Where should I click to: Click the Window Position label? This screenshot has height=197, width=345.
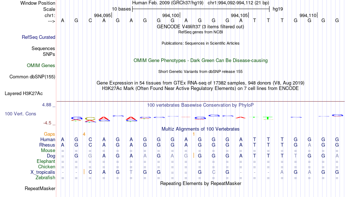point(38,3)
